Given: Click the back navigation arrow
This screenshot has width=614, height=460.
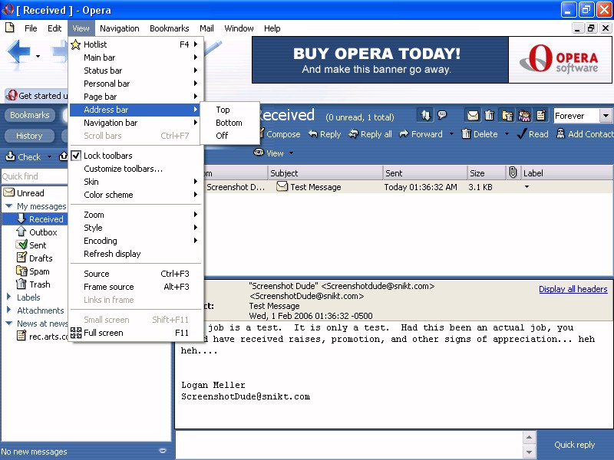Looking at the screenshot, I should (19, 53).
